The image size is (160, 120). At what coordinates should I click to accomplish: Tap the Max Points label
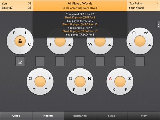point(136,3)
